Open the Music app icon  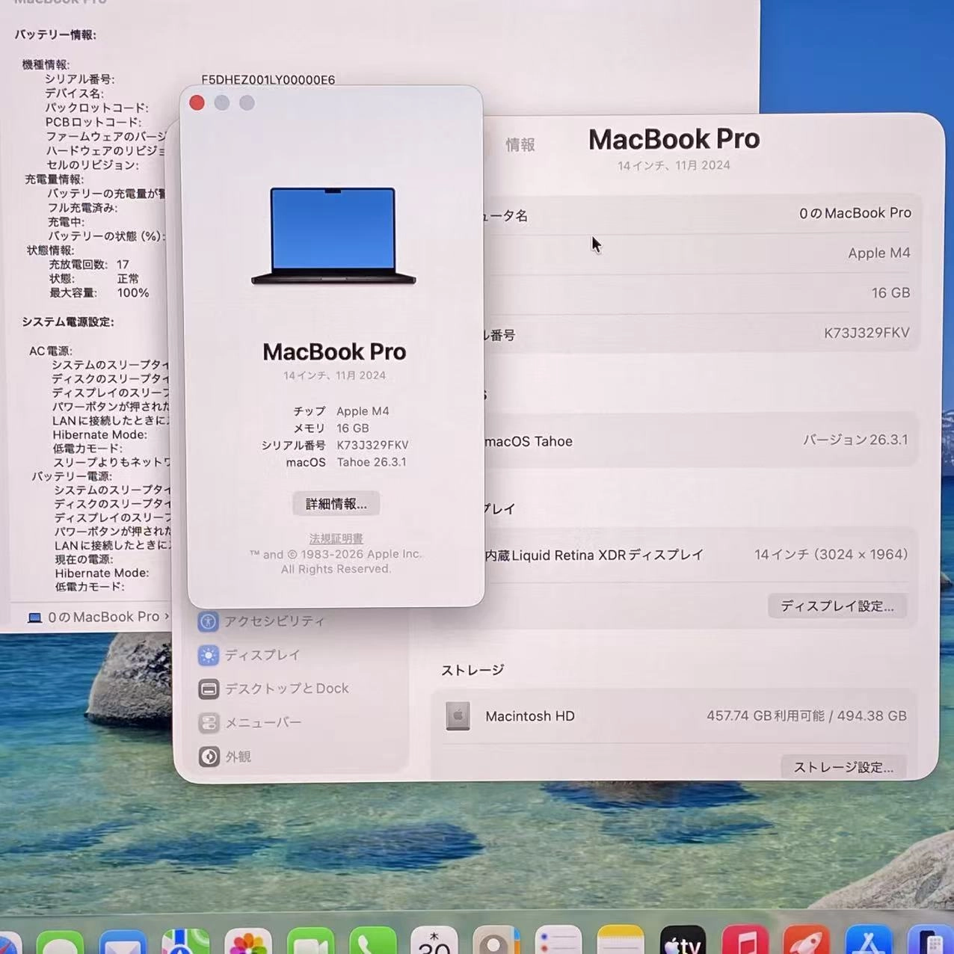[745, 941]
